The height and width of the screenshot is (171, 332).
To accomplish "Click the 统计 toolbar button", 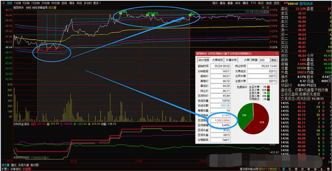I will click(x=238, y=3).
